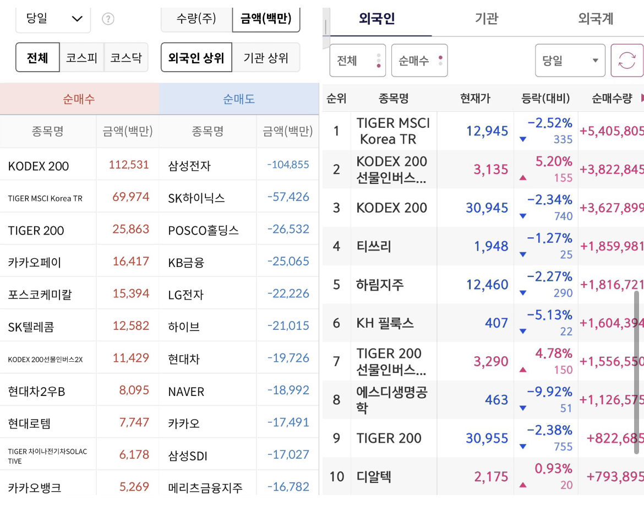644x506 pixels.
Task: Open the 당일 period dropdown on left panel
Action: (53, 19)
